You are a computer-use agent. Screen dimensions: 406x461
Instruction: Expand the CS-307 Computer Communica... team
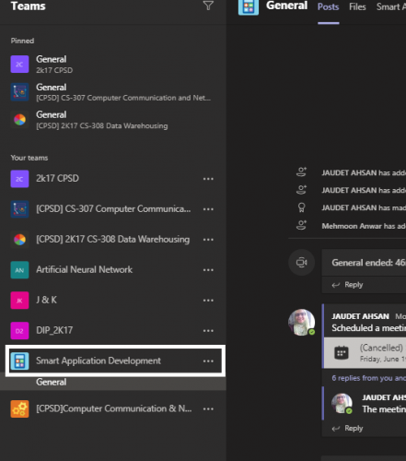click(x=113, y=209)
